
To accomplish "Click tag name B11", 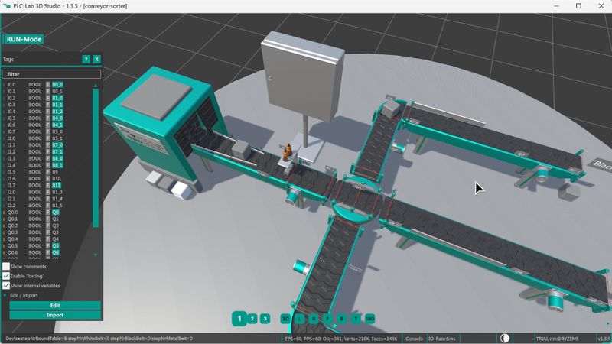I will point(56,185).
